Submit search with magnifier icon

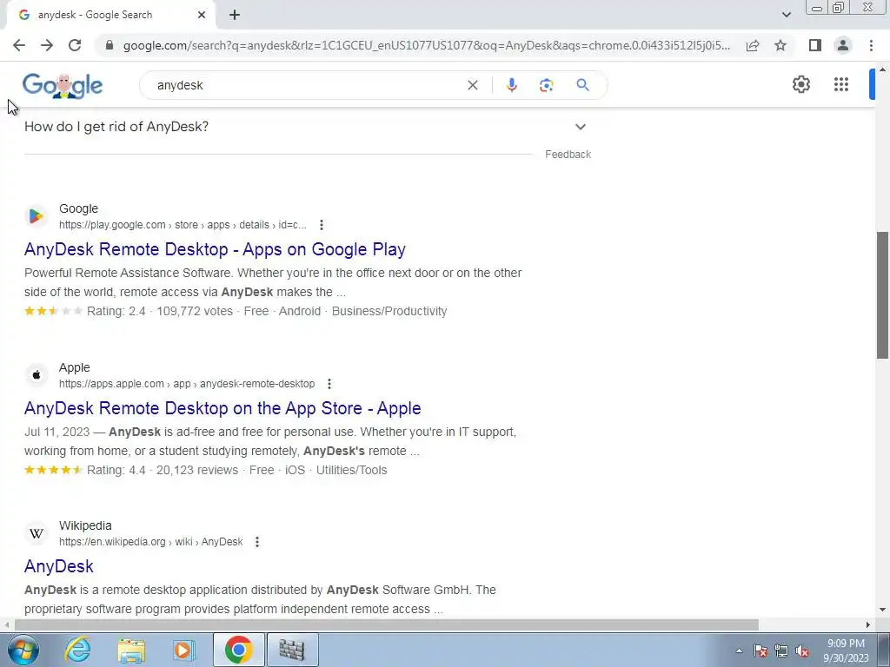click(x=582, y=85)
